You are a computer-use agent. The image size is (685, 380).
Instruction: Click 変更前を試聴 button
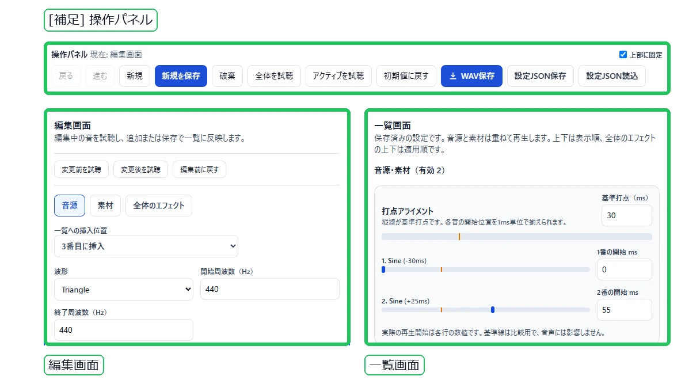click(x=81, y=169)
